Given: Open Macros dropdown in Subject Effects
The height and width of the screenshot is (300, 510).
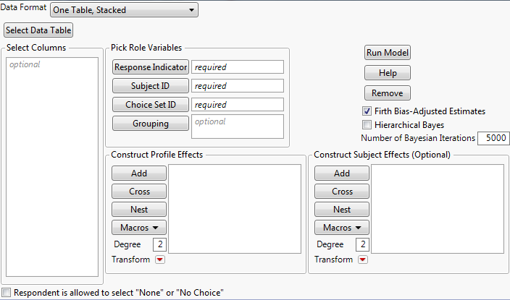Looking at the screenshot, I should point(341,228).
